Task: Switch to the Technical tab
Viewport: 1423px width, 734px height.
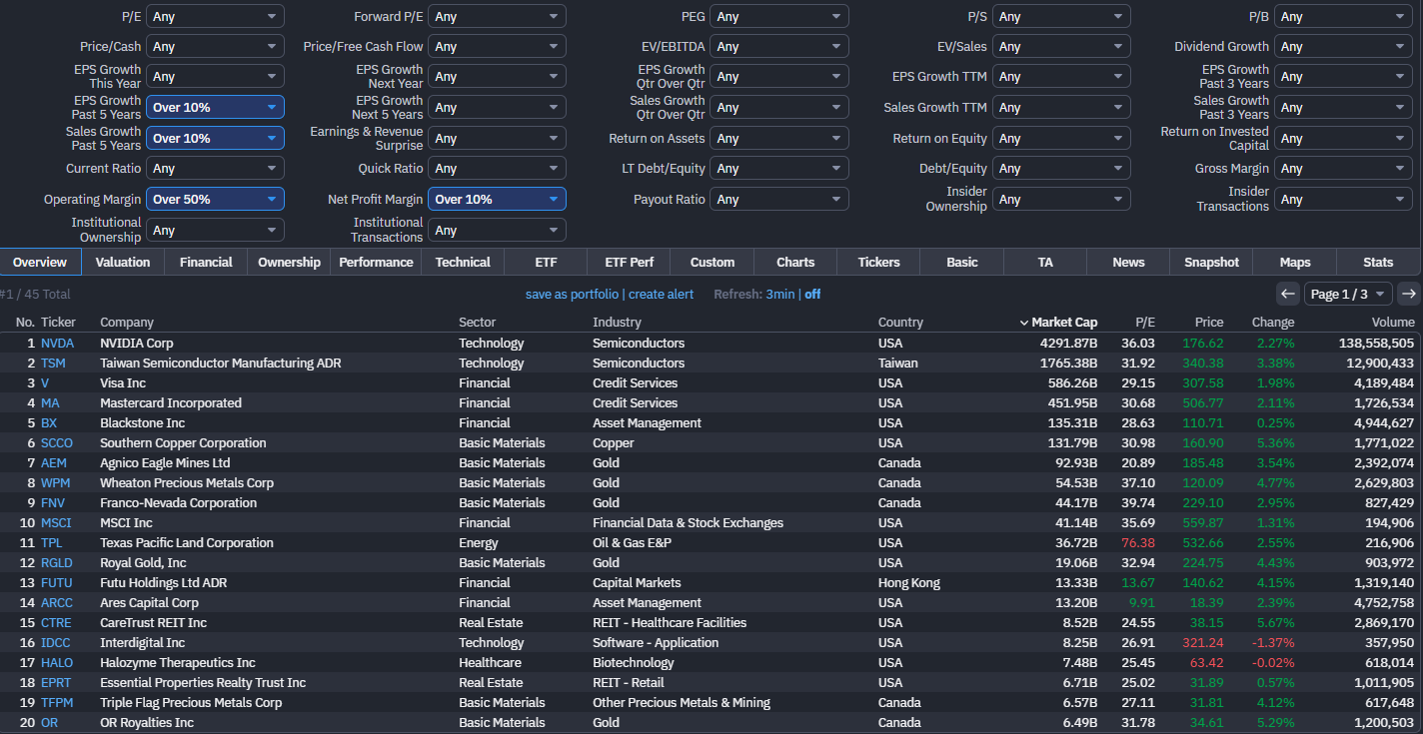Action: click(463, 262)
